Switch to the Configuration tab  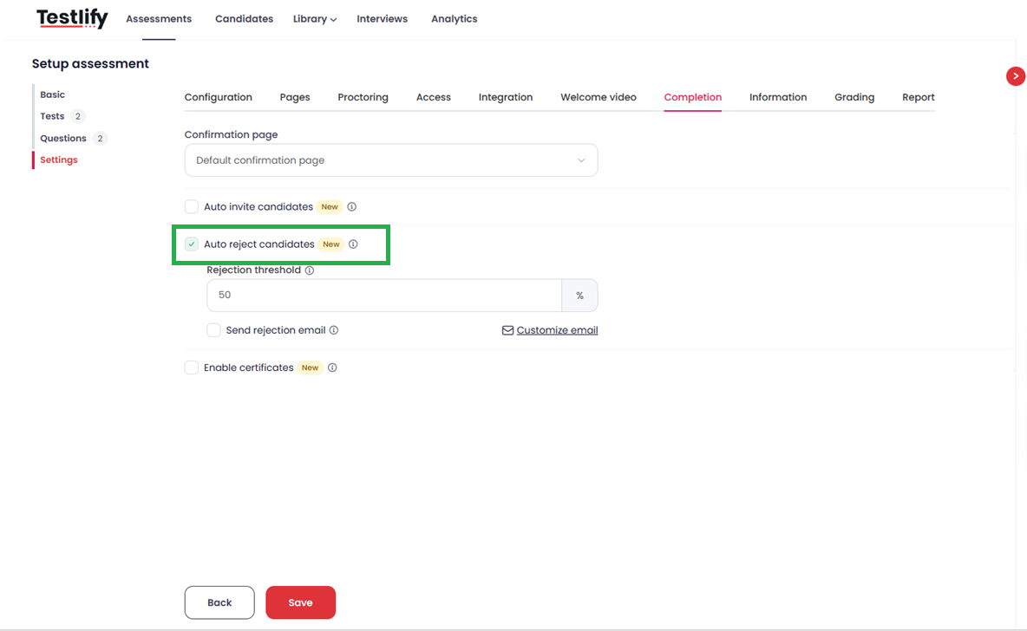[218, 97]
